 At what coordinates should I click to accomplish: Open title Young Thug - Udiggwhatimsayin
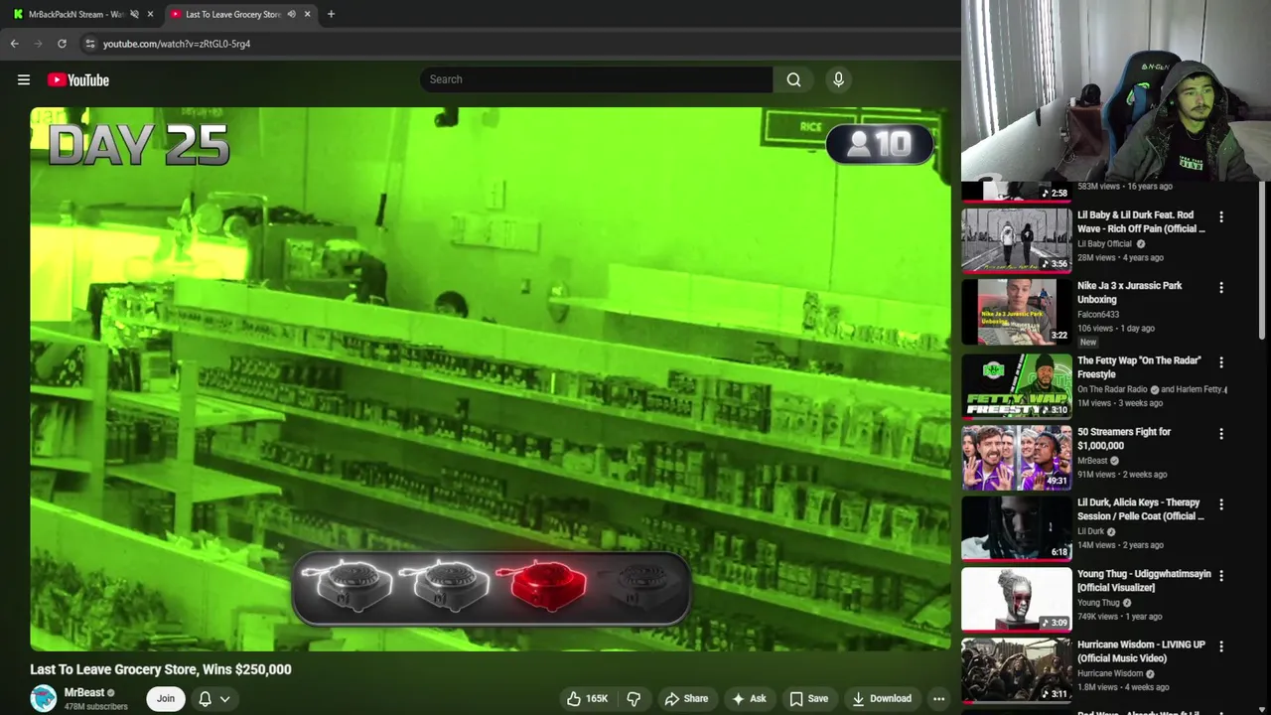(x=1144, y=581)
